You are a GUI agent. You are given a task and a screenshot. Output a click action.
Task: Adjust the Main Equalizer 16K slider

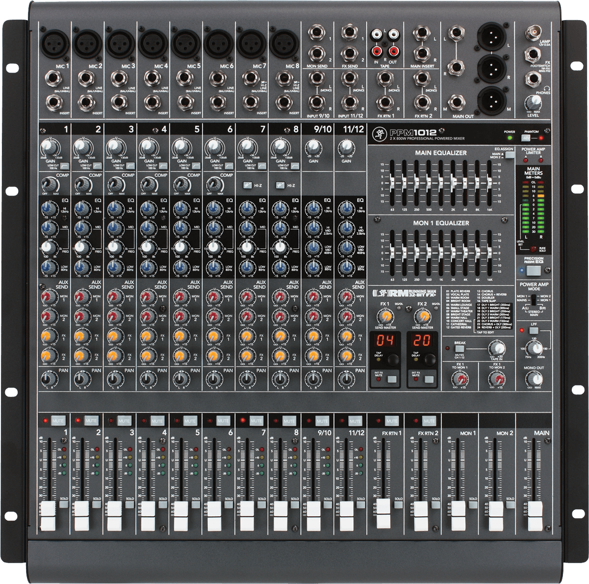(489, 183)
